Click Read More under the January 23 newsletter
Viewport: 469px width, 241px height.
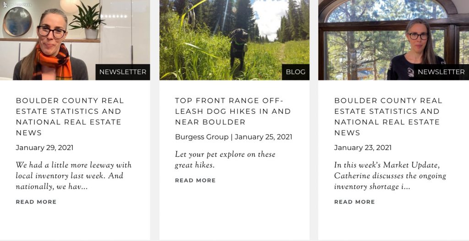pyautogui.click(x=354, y=202)
